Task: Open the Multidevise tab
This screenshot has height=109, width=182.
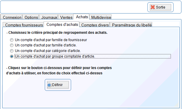Action: coord(101,17)
